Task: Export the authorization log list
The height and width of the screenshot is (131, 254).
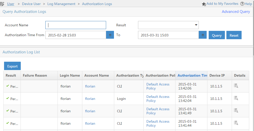Action: coord(12,66)
